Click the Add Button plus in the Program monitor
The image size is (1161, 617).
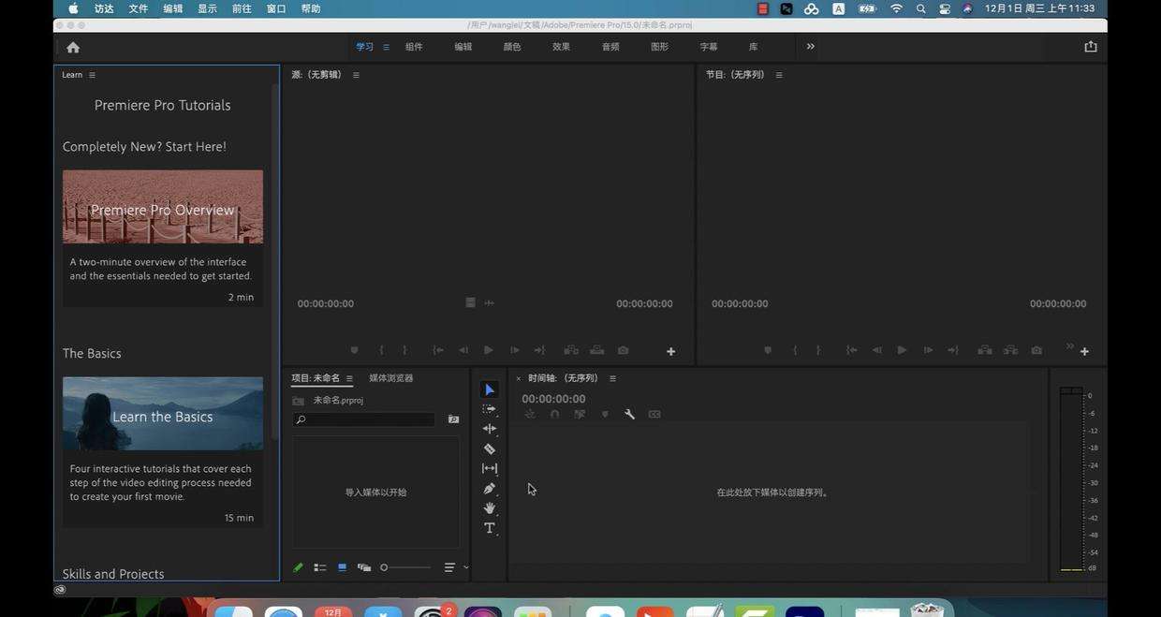[1083, 350]
